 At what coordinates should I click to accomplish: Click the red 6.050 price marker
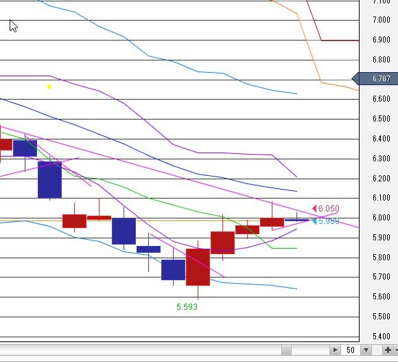(326, 209)
